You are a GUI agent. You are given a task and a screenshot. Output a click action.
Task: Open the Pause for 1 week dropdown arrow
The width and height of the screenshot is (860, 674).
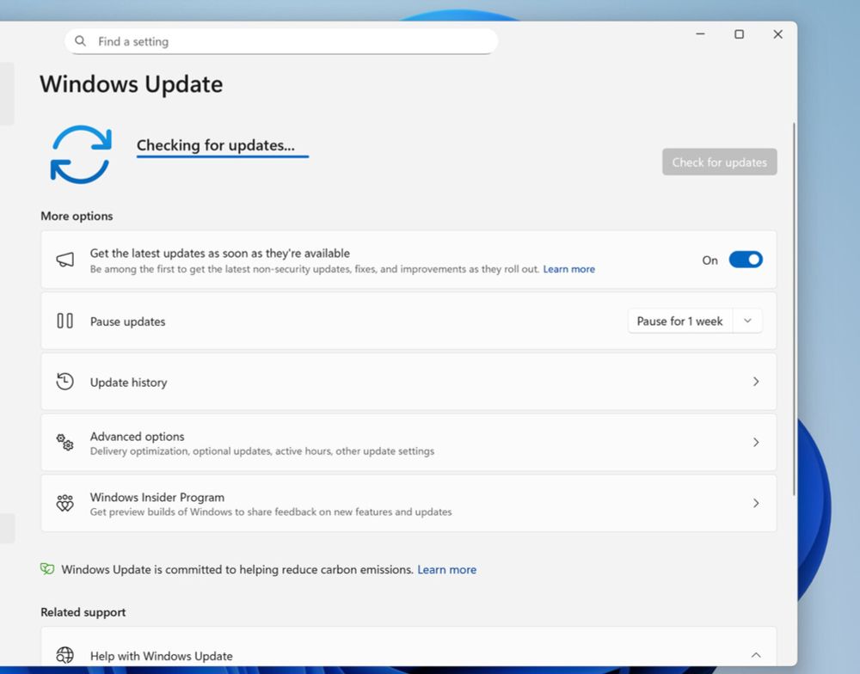tap(747, 321)
